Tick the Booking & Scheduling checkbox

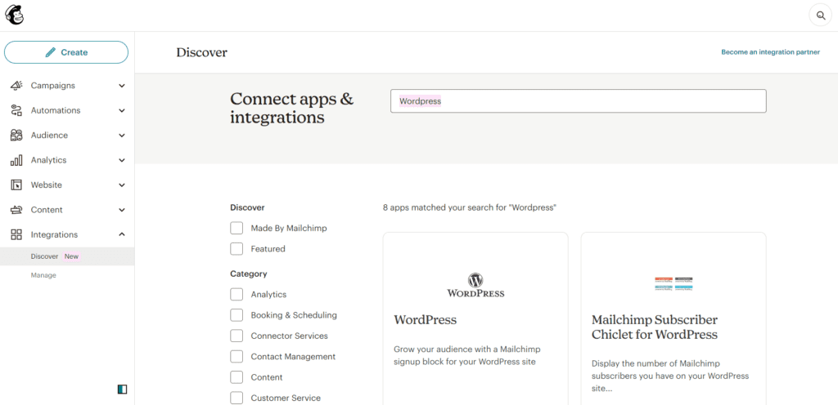[237, 315]
